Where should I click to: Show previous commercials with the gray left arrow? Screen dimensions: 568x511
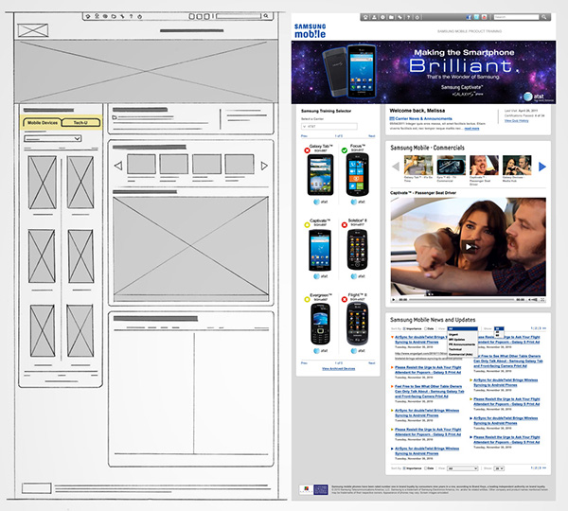[396, 167]
